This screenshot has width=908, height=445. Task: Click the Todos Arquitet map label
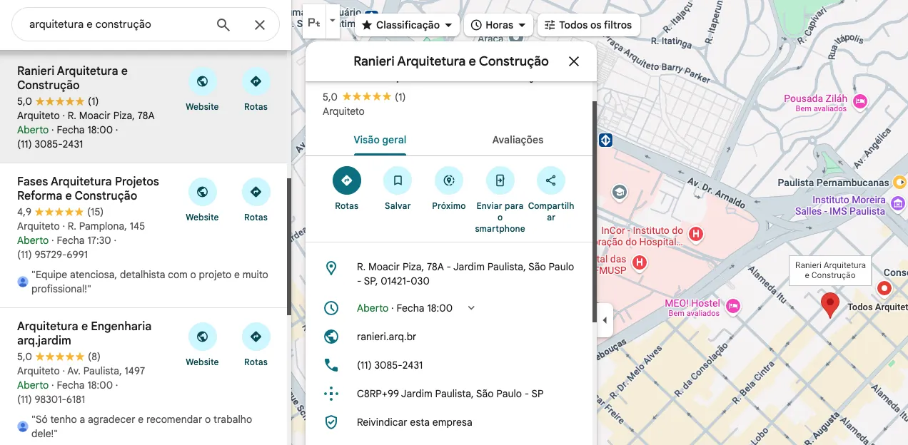[x=877, y=307]
